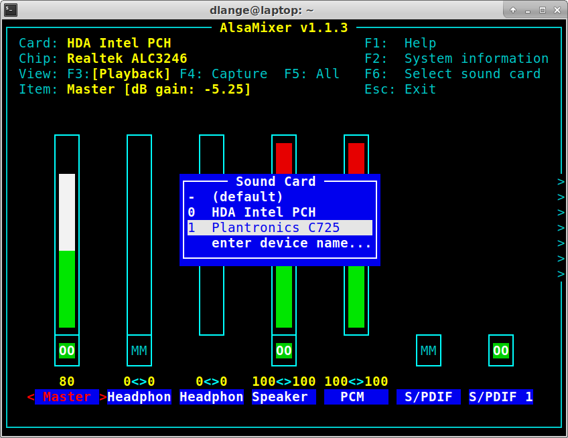Select the PCM channel label
This screenshot has width=568, height=438.
click(356, 397)
